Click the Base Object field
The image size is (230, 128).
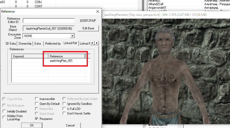coord(49,28)
